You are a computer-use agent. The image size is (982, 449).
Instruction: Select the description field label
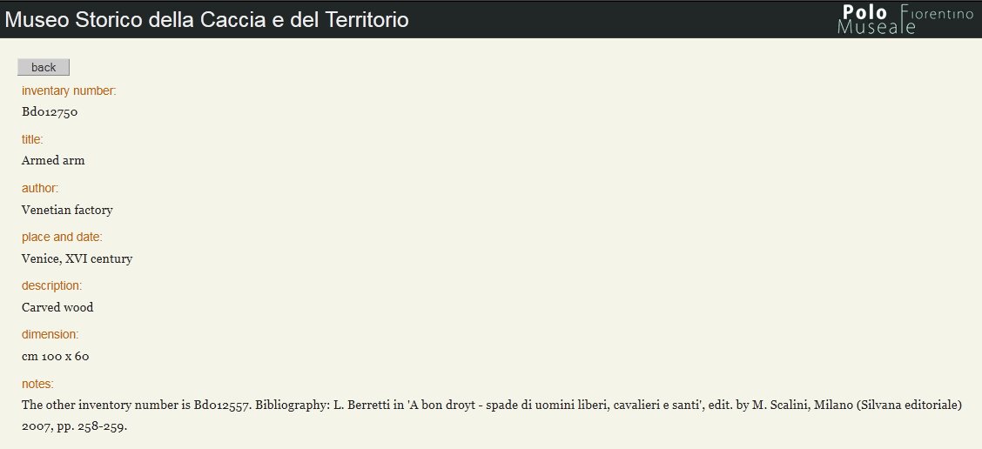click(52, 285)
